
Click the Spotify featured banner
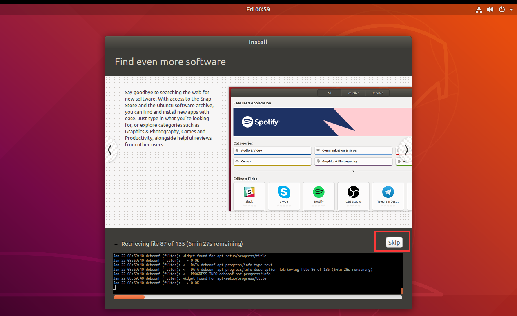point(322,122)
